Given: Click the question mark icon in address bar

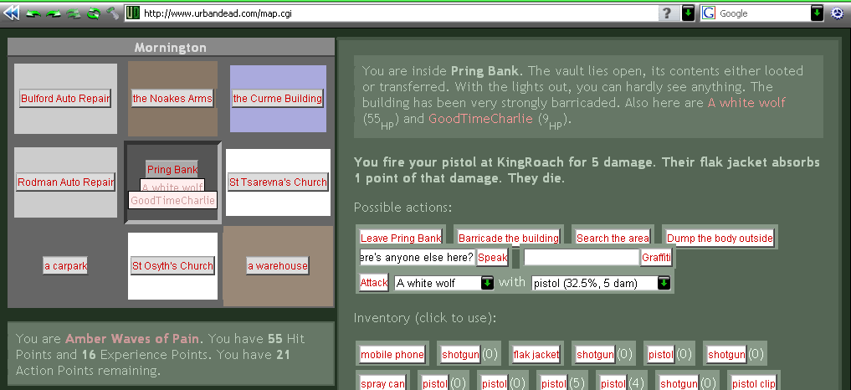Looking at the screenshot, I should pos(668,13).
